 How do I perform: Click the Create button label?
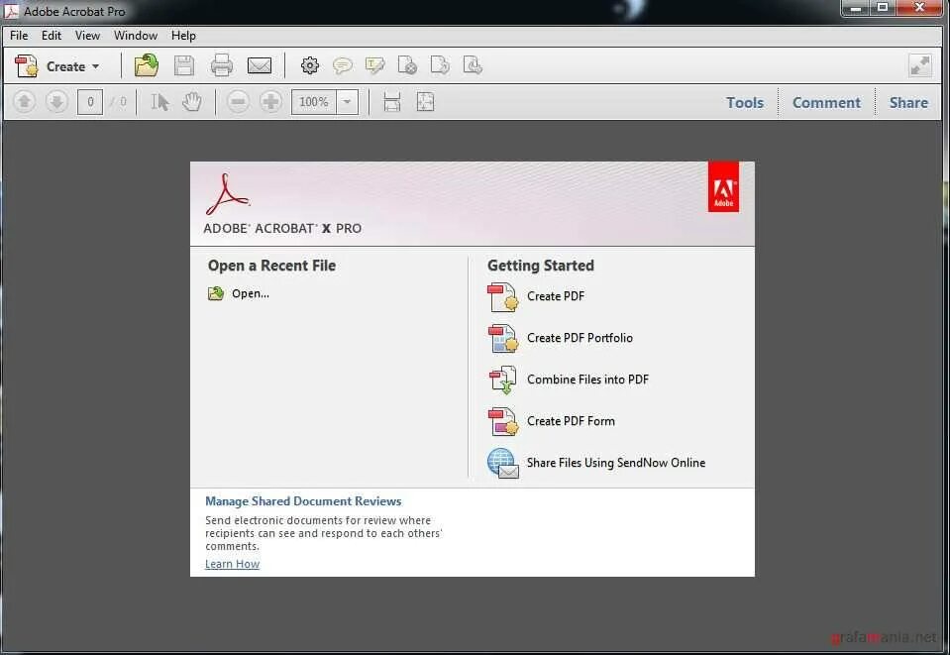(x=66, y=66)
